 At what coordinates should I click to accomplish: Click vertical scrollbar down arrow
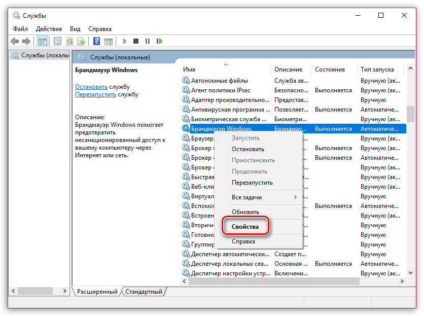tap(410, 273)
